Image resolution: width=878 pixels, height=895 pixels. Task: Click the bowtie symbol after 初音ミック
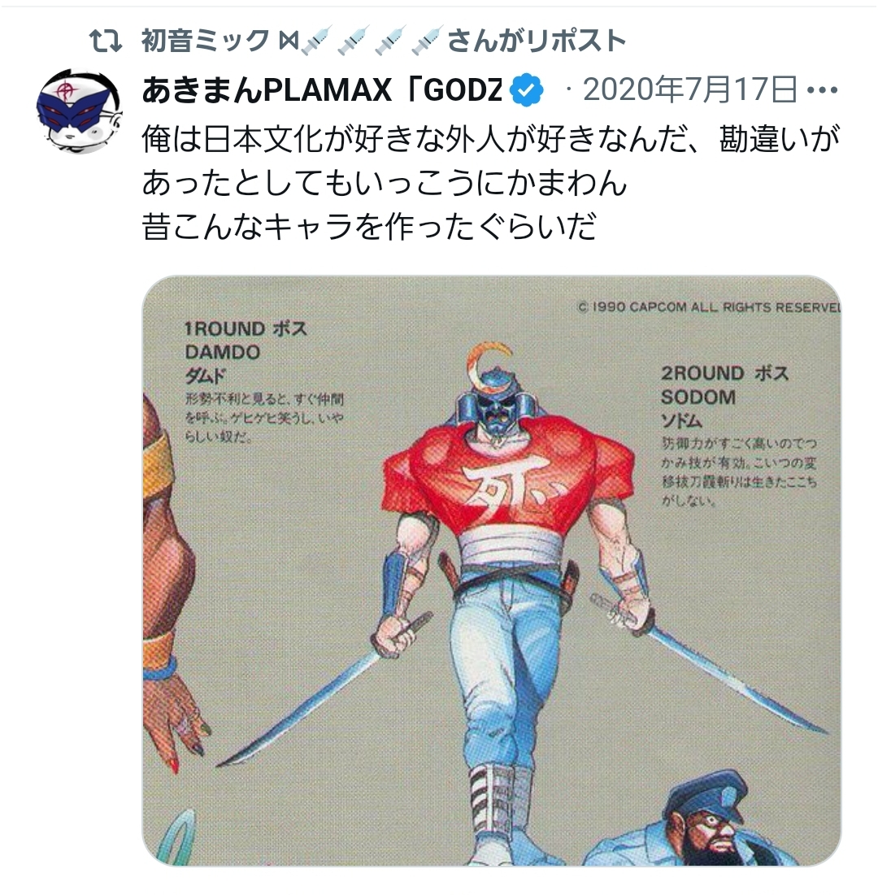[289, 41]
